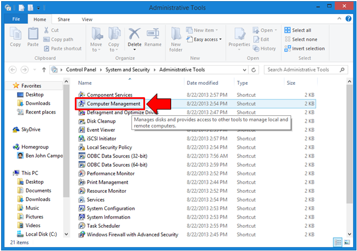Open the Properties icon in the ribbon

pos(239,34)
